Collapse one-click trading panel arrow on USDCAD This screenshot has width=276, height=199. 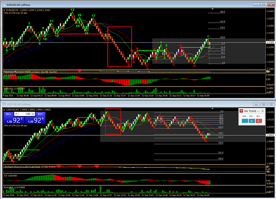pos(4,110)
